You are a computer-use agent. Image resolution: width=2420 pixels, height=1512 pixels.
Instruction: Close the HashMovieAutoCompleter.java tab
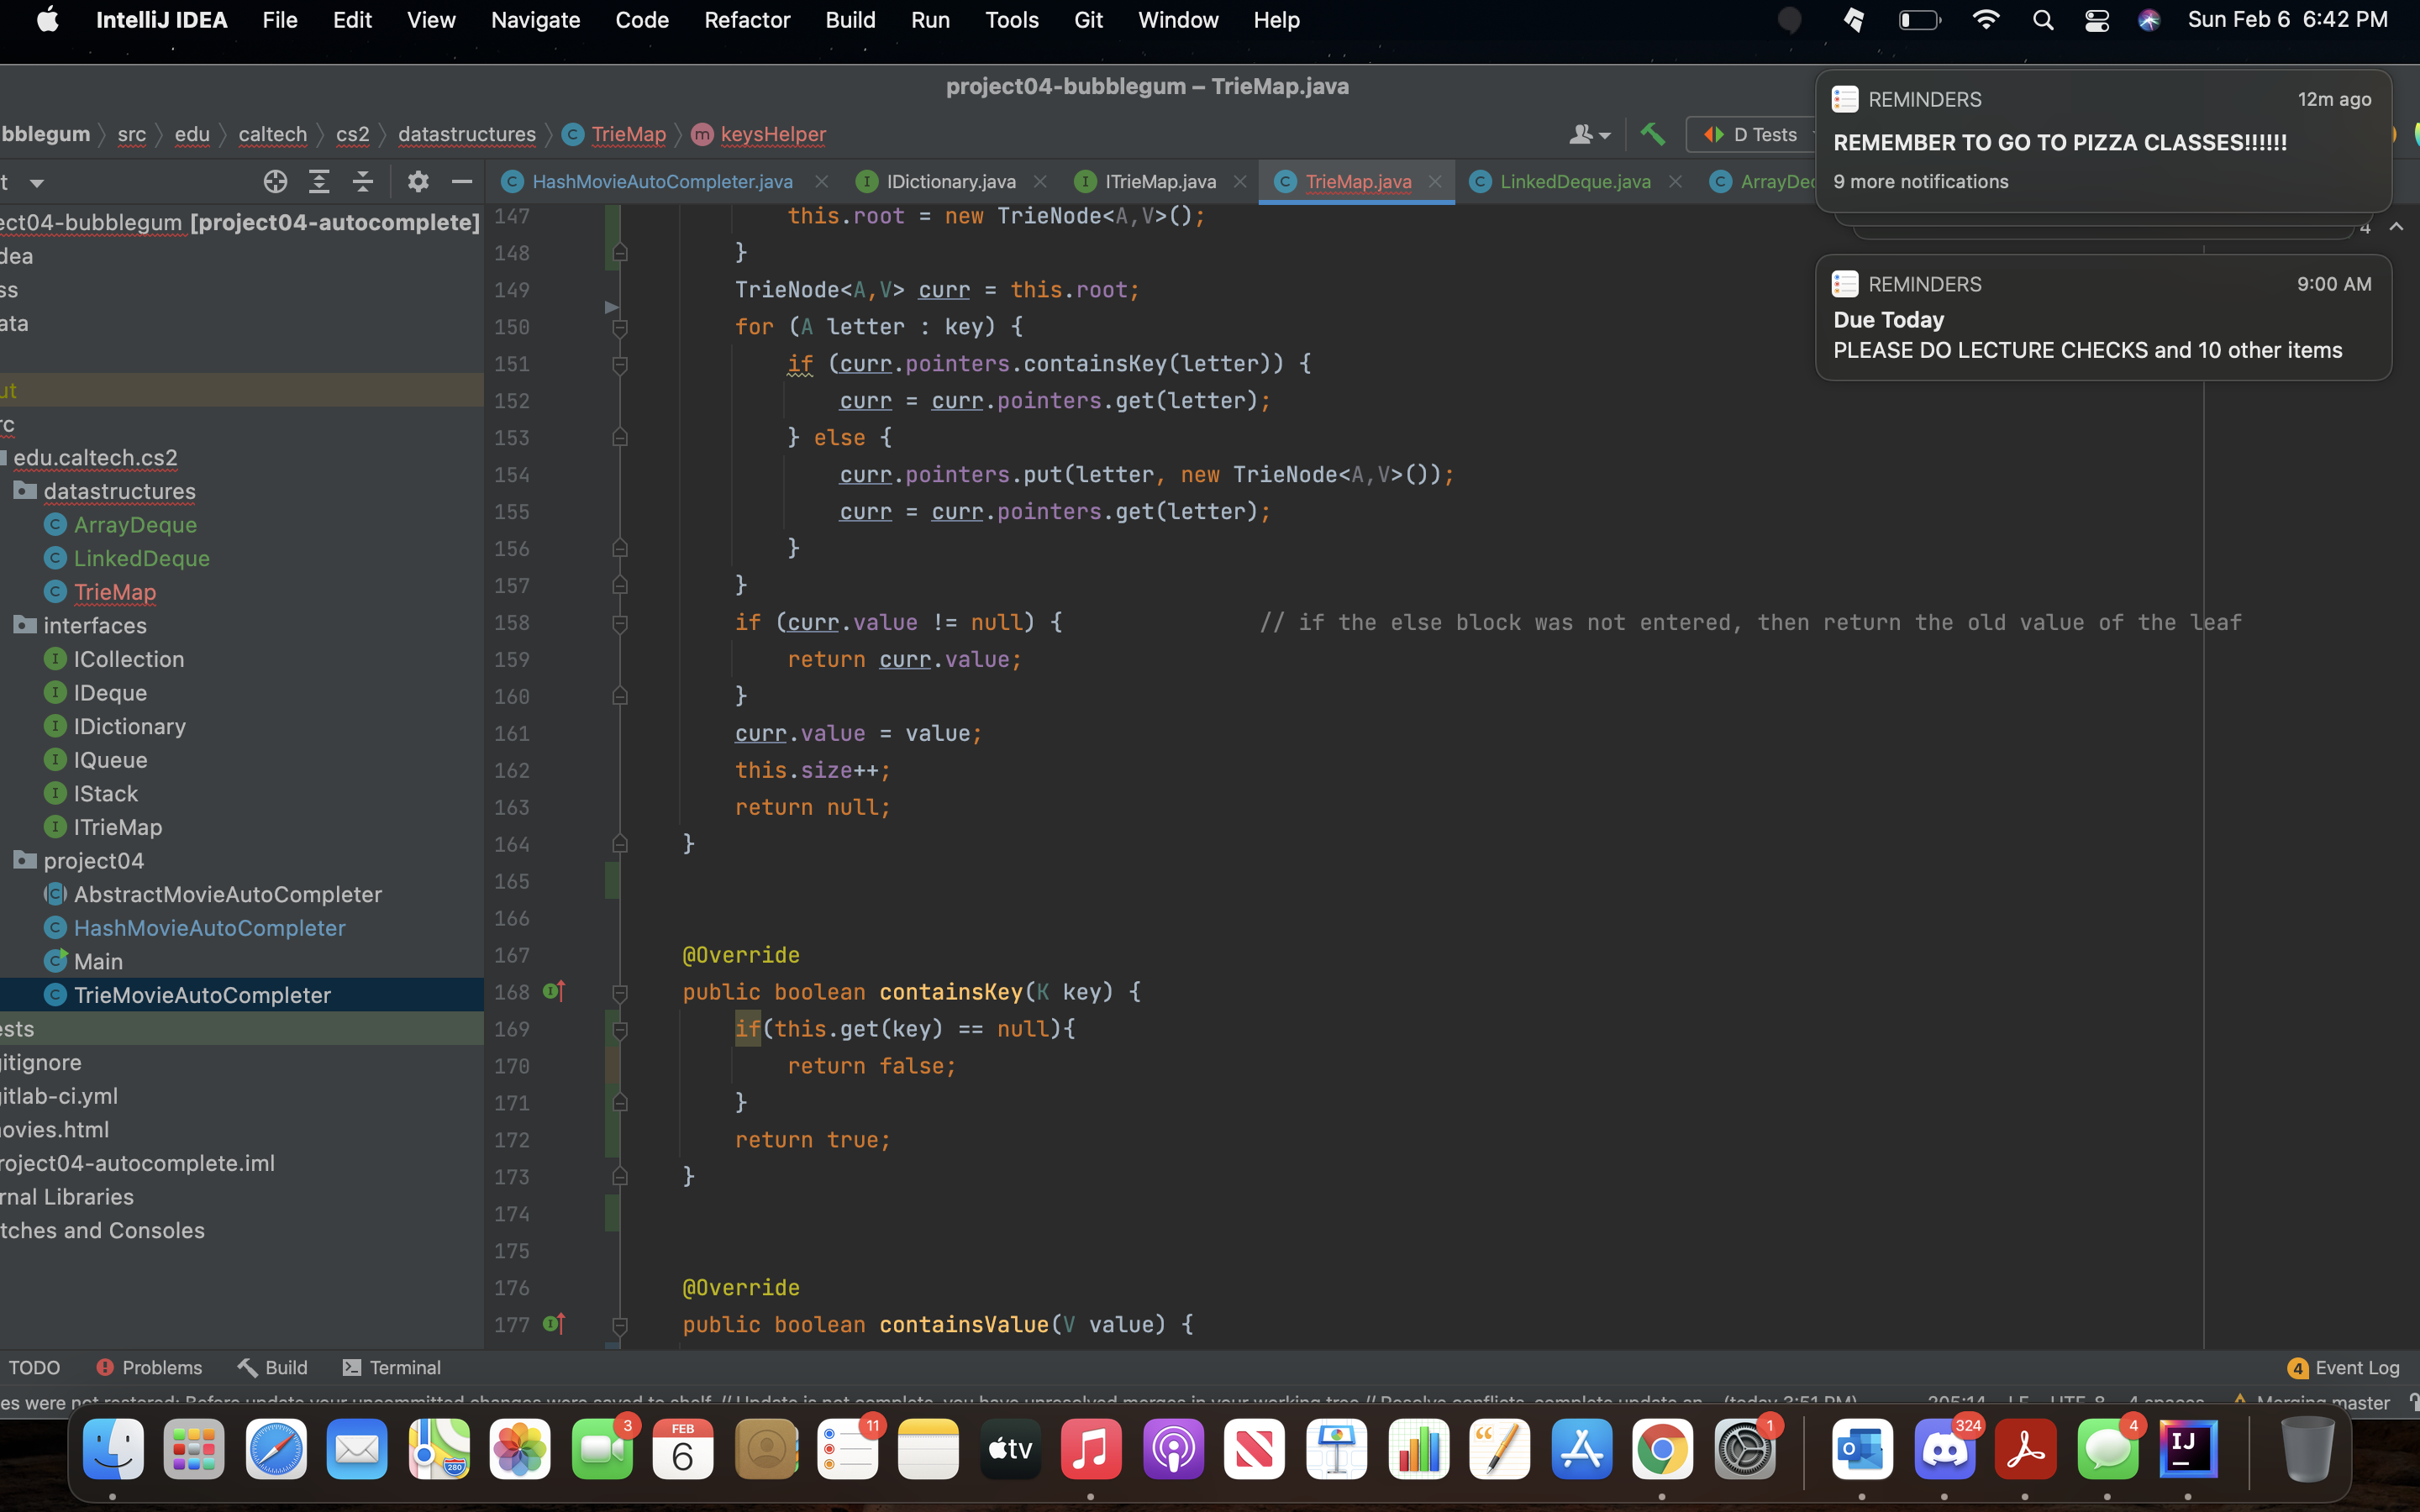[821, 181]
